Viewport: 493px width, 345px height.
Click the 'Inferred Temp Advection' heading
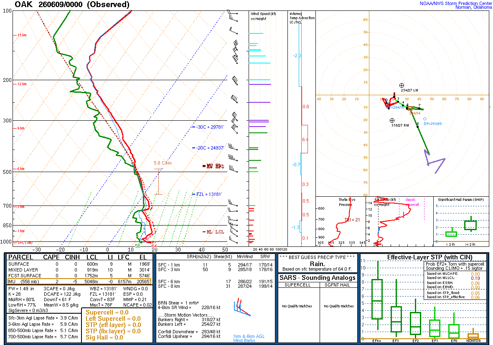tap(302, 18)
